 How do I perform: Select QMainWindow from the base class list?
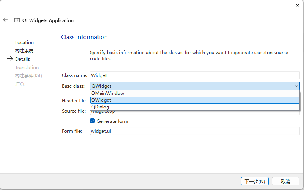click(195, 93)
